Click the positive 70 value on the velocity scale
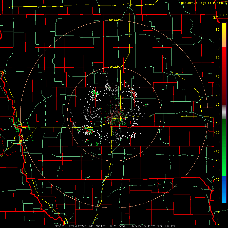Image resolution: width=228 pixels, height=228 pixels. [x=218, y=48]
